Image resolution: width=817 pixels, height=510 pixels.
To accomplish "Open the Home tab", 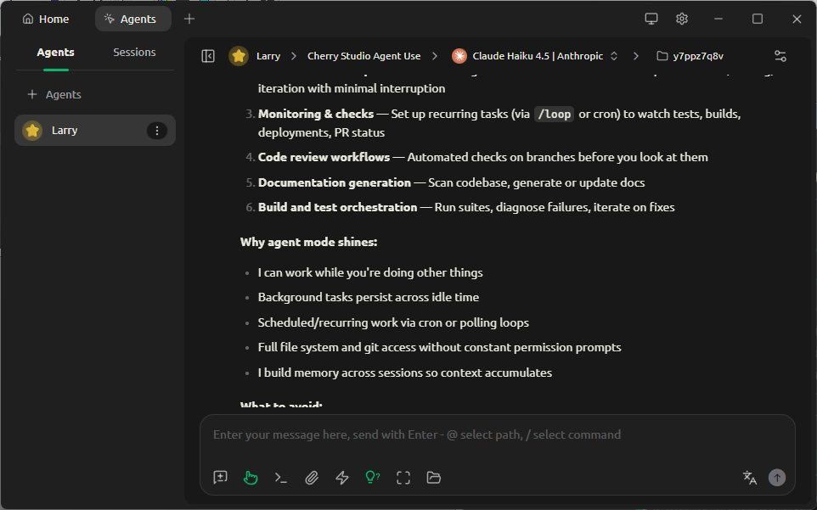I will click(x=46, y=19).
